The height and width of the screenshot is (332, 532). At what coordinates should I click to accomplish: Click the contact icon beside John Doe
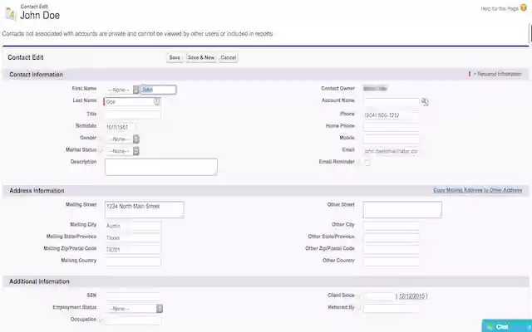(x=10, y=13)
